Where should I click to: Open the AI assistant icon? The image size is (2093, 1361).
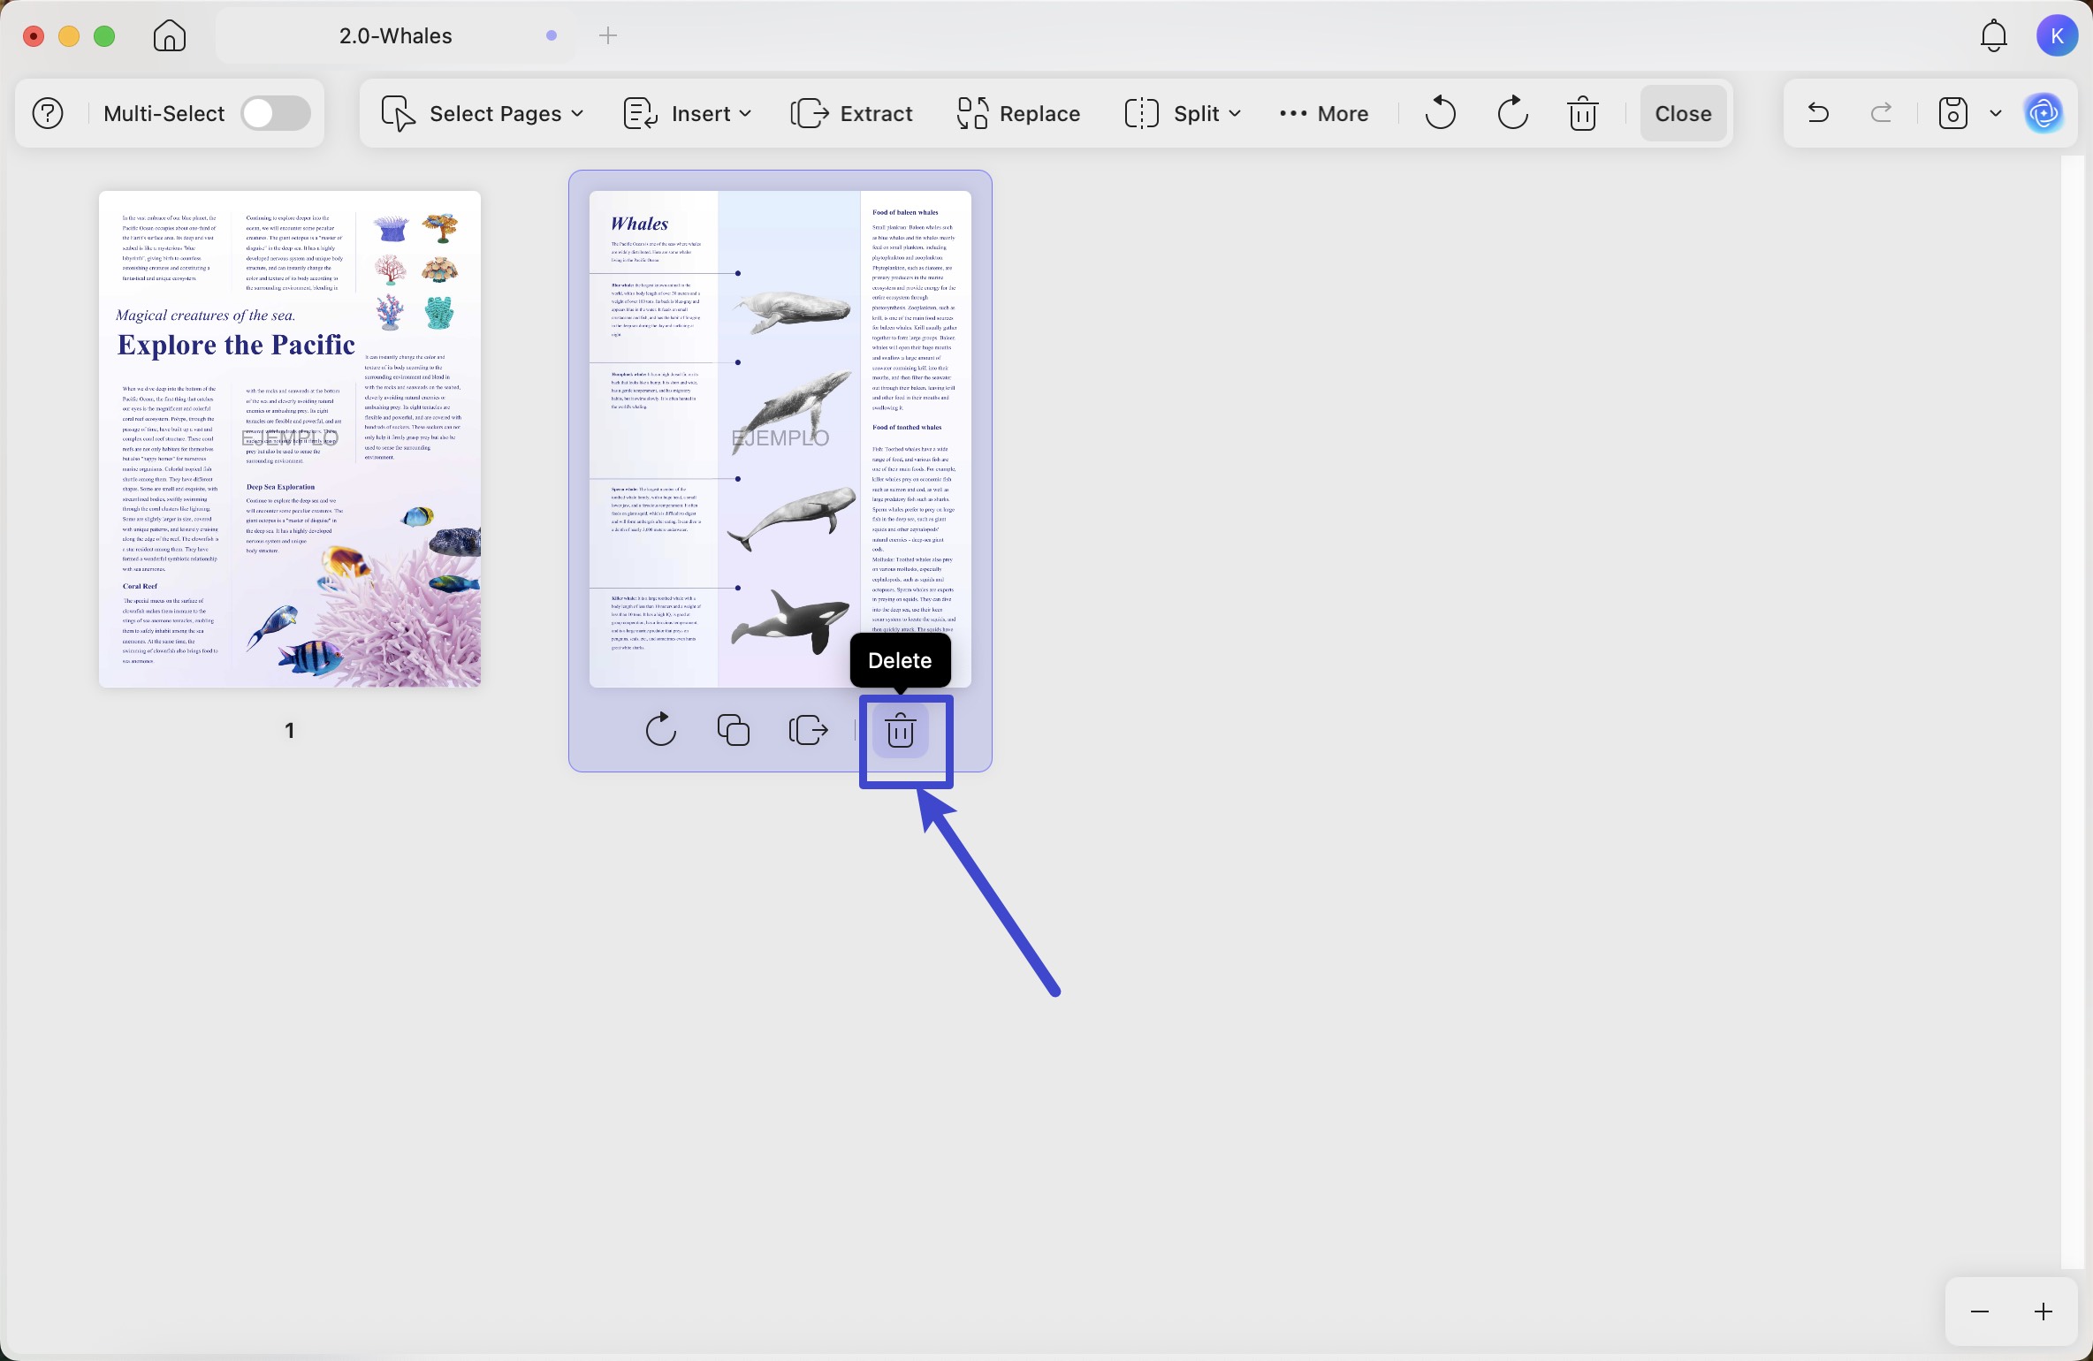pyautogui.click(x=2044, y=113)
